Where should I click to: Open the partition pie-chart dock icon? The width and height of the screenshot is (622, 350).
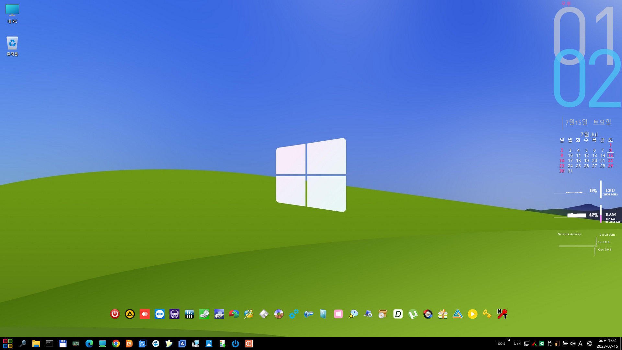(x=234, y=314)
